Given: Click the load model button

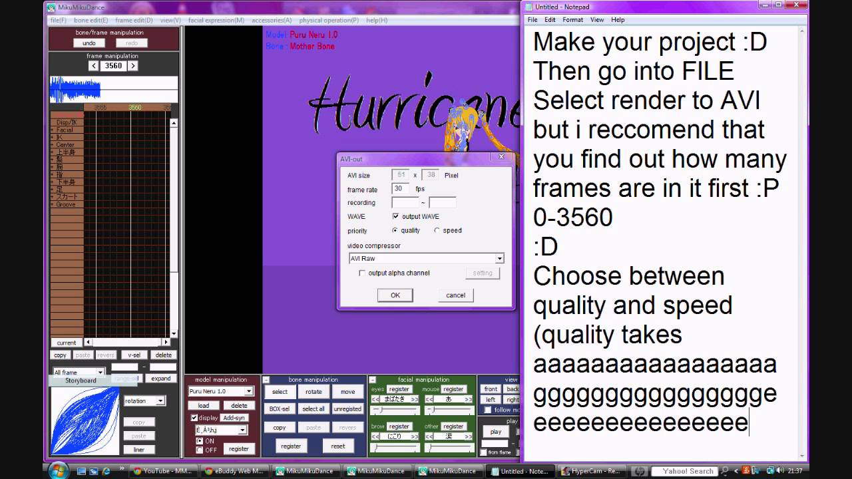Looking at the screenshot, I should click(x=204, y=405).
